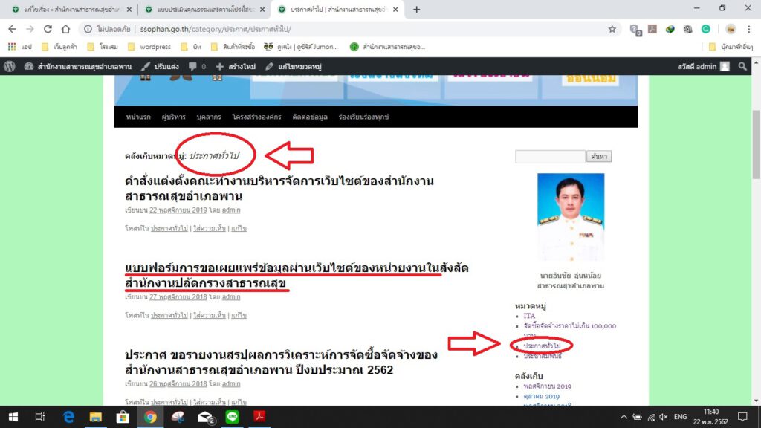
Task: Close the active ประกาศทั่วไป tab
Action: 395,9
